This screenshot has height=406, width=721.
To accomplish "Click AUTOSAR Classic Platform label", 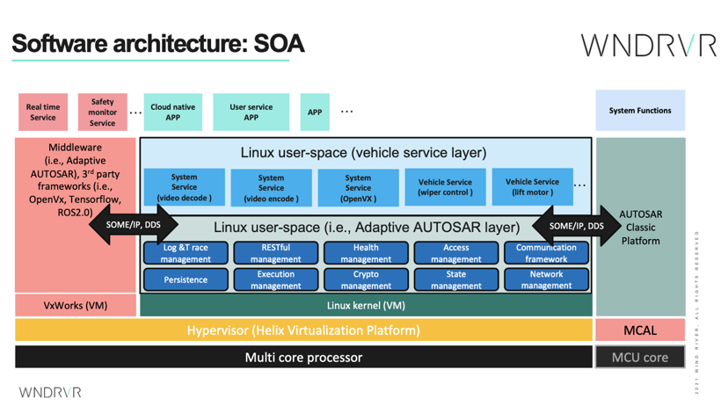I will pyautogui.click(x=640, y=228).
